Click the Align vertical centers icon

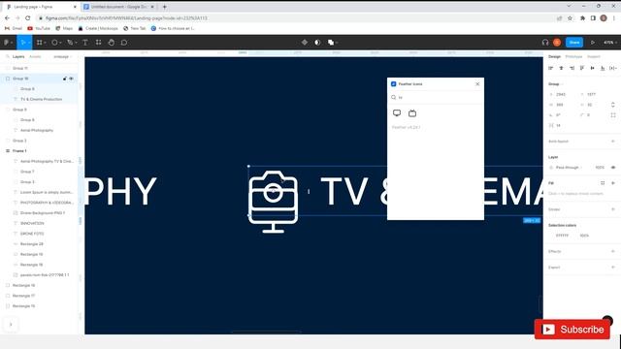pos(592,68)
